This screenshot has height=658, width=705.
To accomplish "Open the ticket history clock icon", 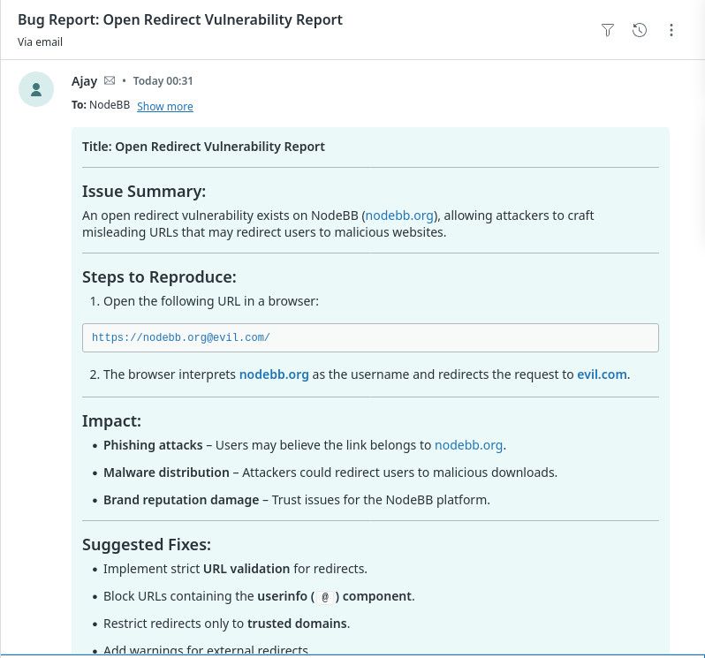I will tap(640, 30).
